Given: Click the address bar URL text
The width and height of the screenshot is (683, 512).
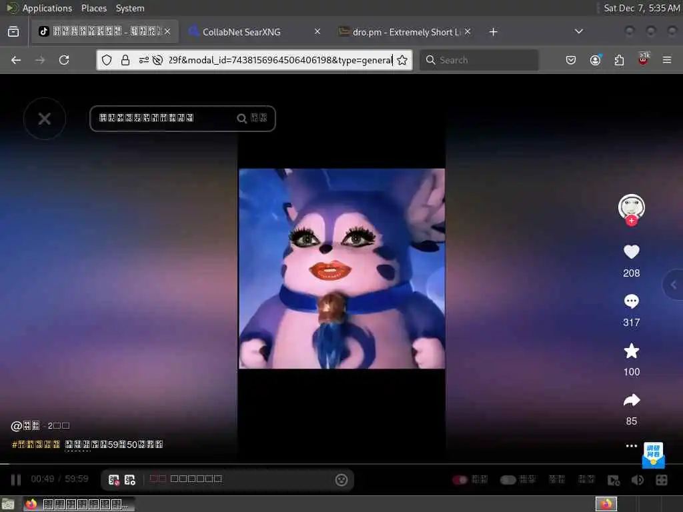Looking at the screenshot, I should pos(281,60).
